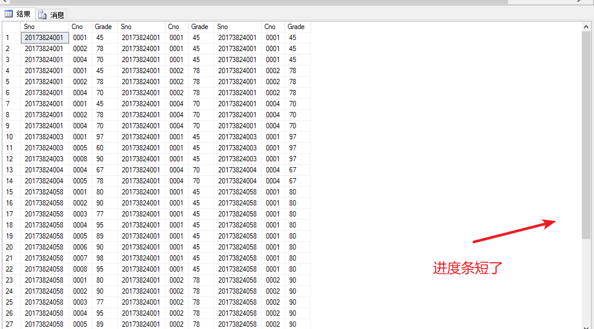Click the vertical scrollbar up arrow
This screenshot has height=329, width=594.
(586, 27)
